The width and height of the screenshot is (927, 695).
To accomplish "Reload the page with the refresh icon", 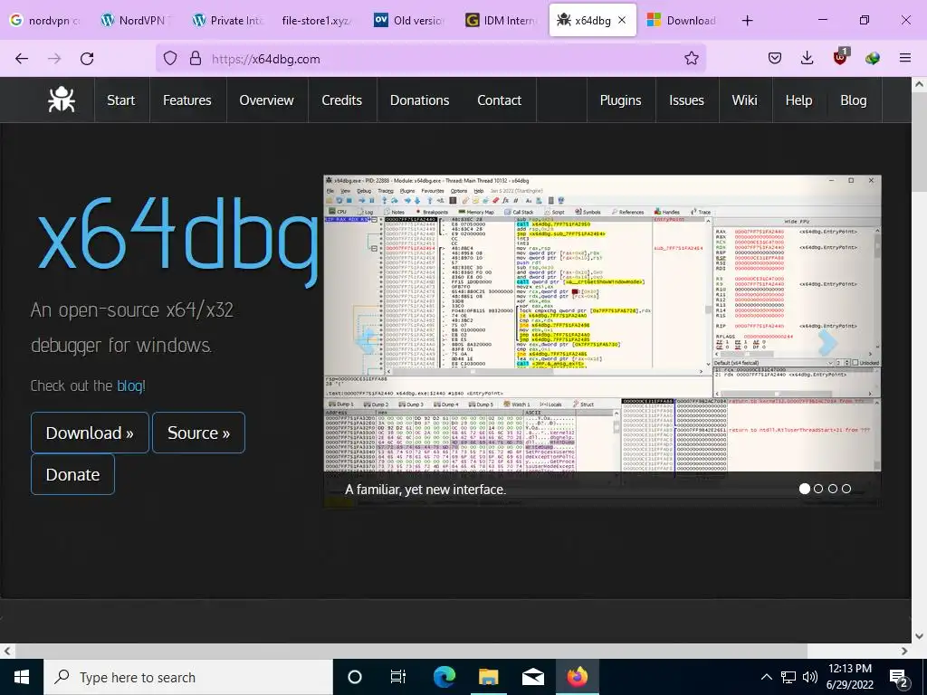I will [x=87, y=59].
